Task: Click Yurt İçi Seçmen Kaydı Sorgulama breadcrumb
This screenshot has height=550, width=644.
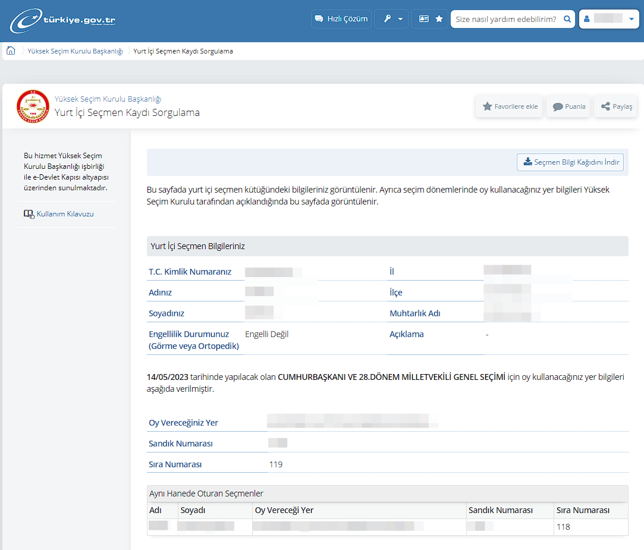Action: point(183,51)
